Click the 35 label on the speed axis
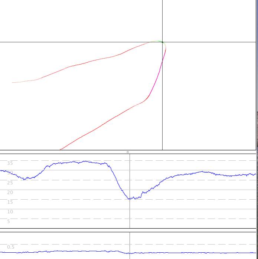This screenshot has width=258, height=259. pos(10,163)
